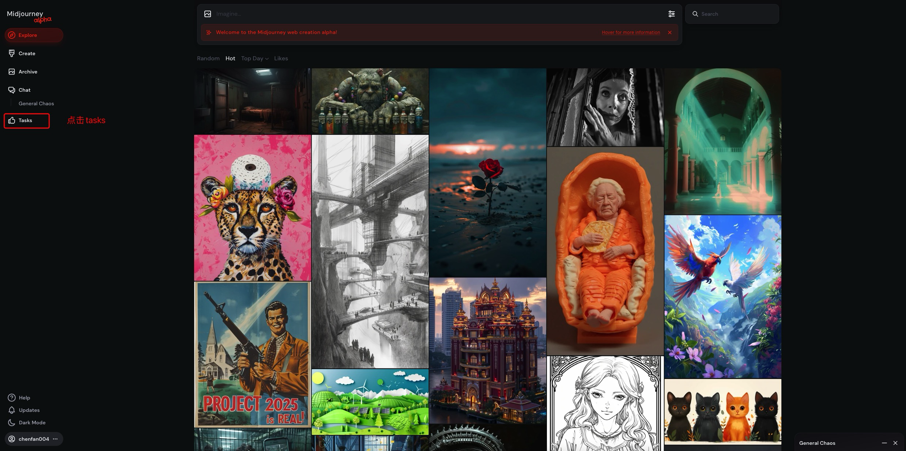The width and height of the screenshot is (906, 451).
Task: Switch to the Likes tab
Action: pos(281,58)
